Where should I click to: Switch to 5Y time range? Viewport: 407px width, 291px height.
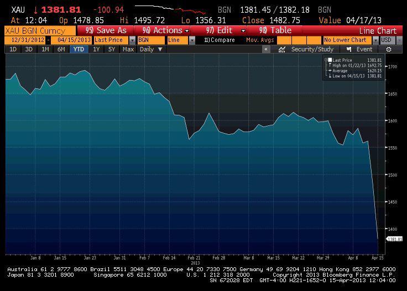tap(112, 49)
